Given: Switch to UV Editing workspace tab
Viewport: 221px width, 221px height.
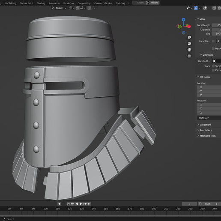Looking at the screenshot, I should tap(11, 3).
